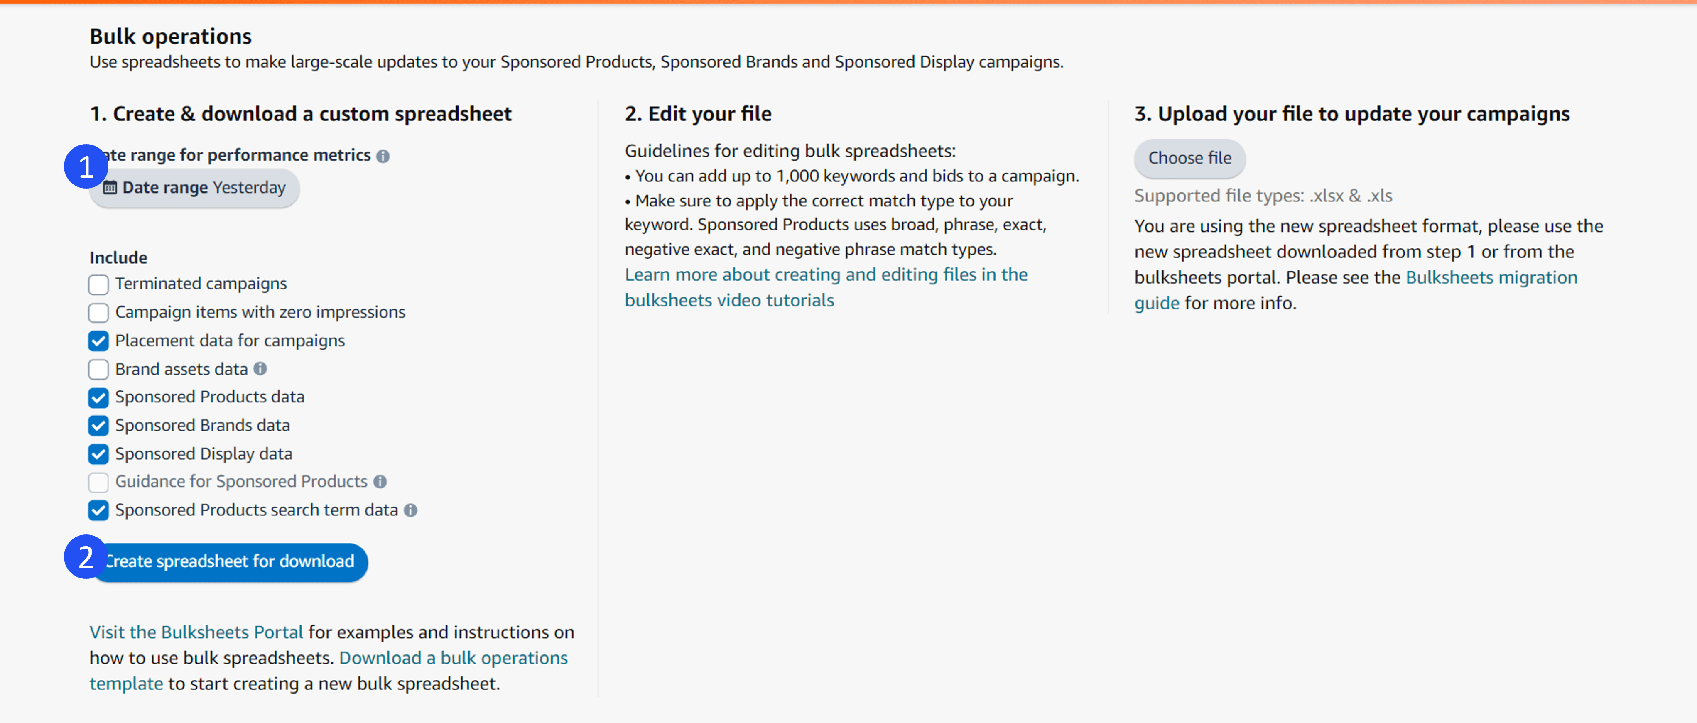The width and height of the screenshot is (1697, 723).
Task: Click calendar icon in Date range button
Action: (110, 188)
